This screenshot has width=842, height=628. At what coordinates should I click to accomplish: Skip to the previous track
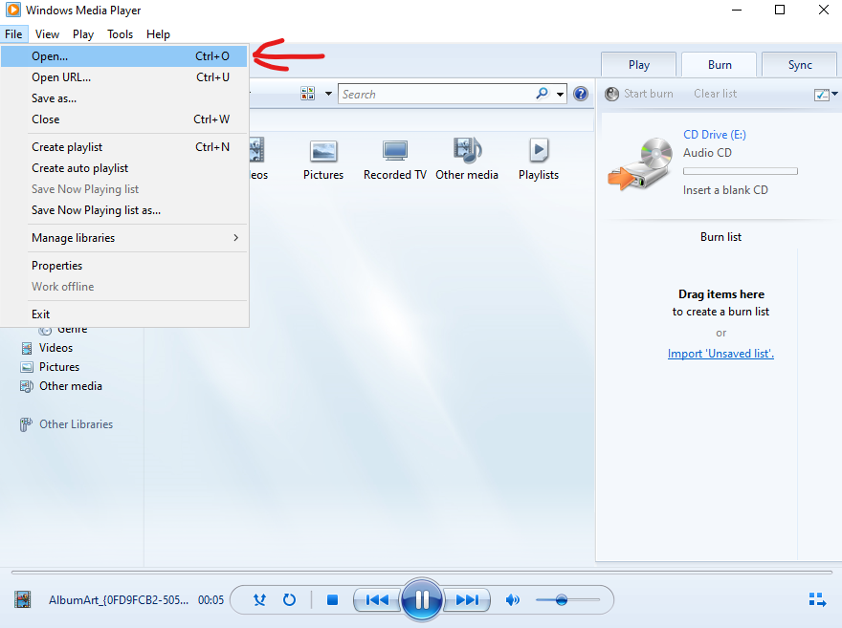point(377,599)
